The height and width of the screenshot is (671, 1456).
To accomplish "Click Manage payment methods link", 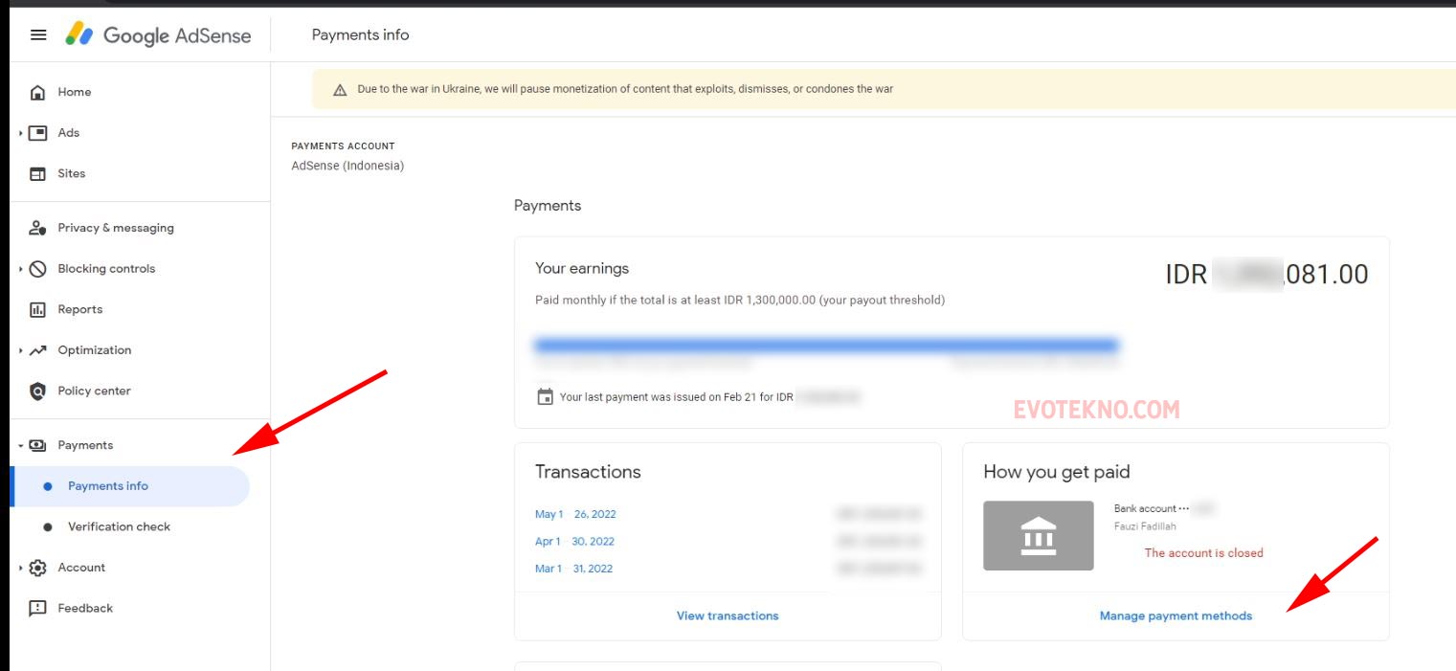I will click(x=1176, y=616).
